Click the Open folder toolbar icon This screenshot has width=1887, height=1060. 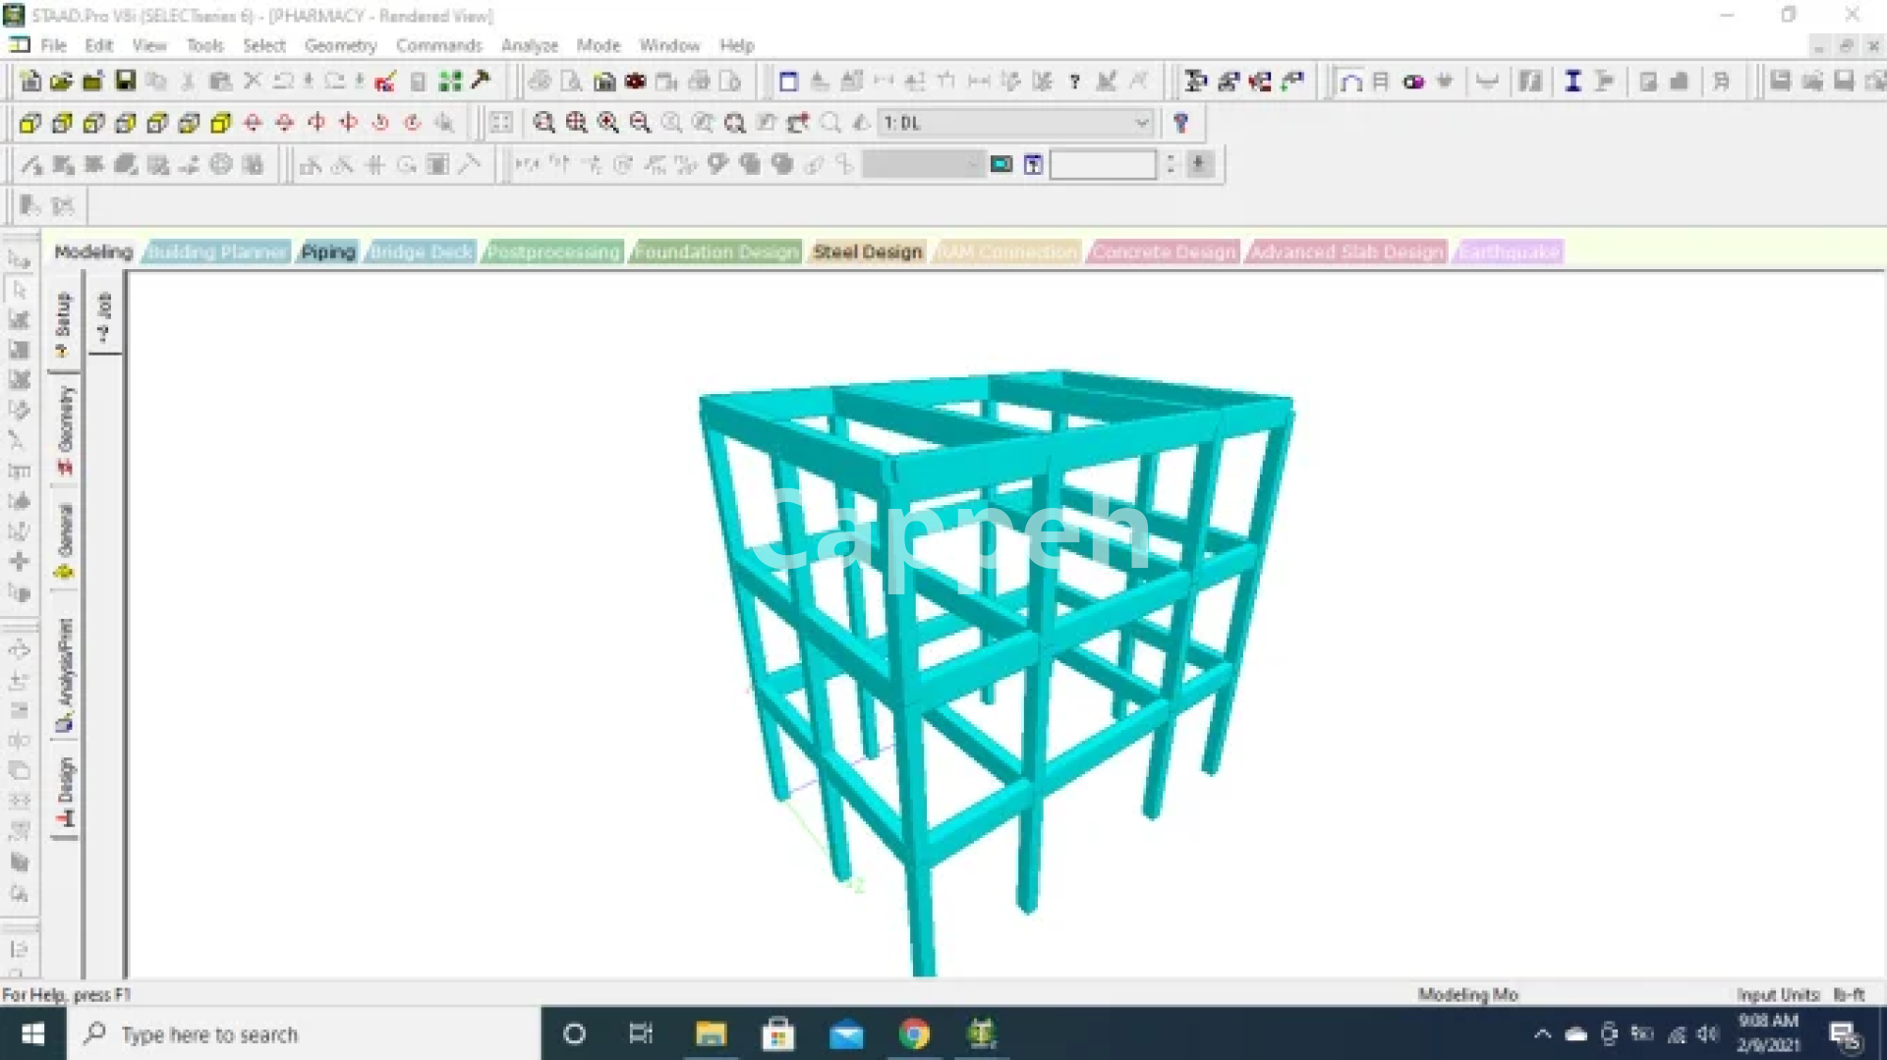61,82
